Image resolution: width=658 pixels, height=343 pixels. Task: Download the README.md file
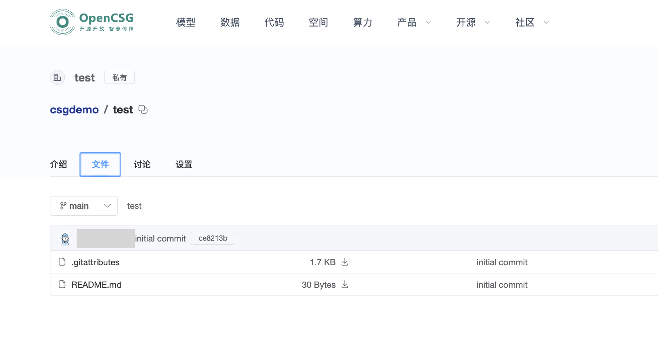[x=345, y=284]
